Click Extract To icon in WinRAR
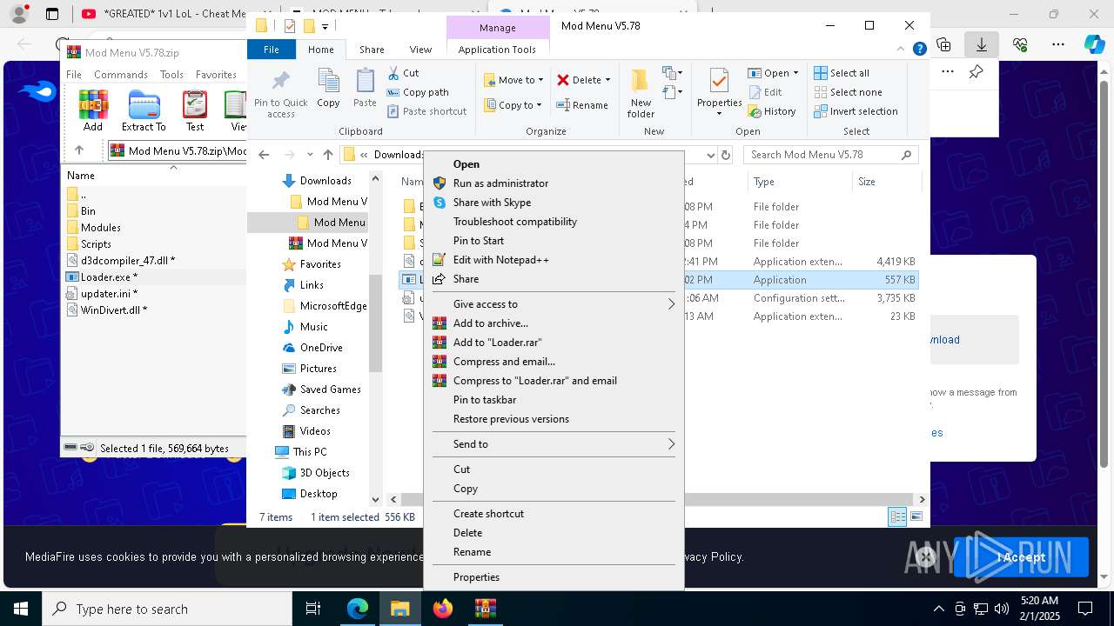The width and height of the screenshot is (1114, 626). [144, 110]
